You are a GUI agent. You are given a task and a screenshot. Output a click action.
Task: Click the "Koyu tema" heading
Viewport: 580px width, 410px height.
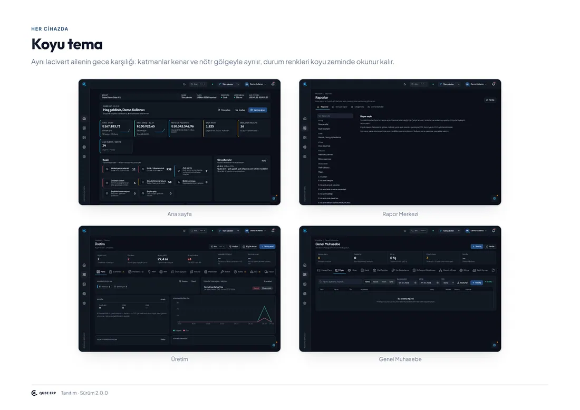(x=67, y=44)
